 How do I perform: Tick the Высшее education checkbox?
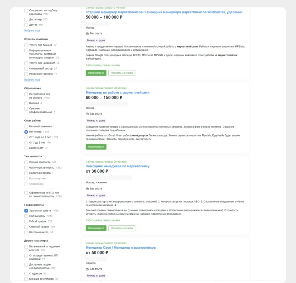click(x=26, y=103)
